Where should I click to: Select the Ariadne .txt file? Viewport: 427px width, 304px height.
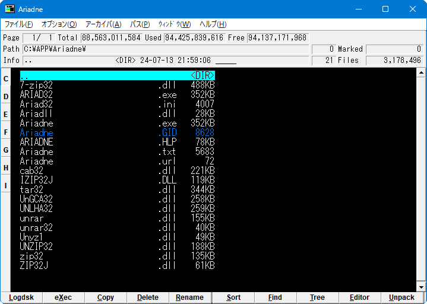tap(118, 151)
